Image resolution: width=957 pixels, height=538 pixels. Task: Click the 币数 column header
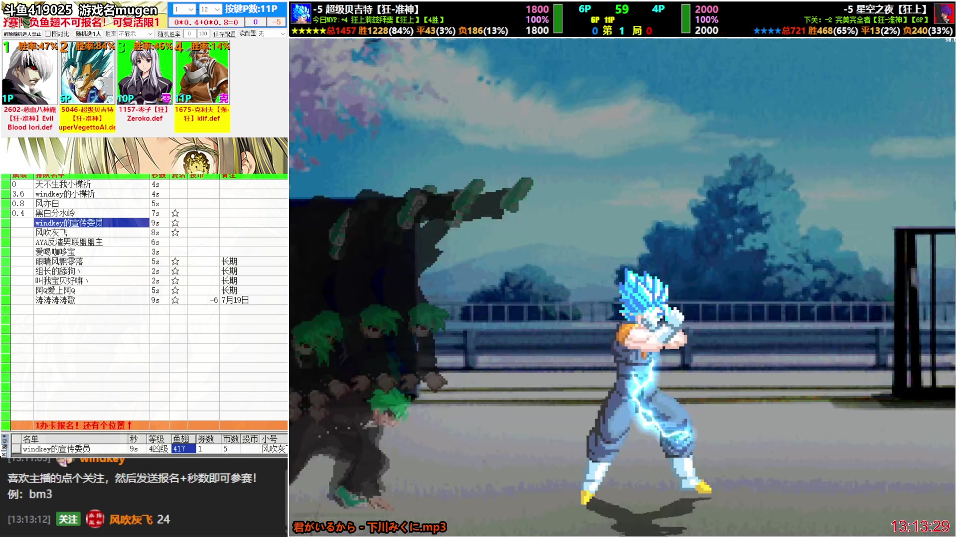[x=231, y=439]
